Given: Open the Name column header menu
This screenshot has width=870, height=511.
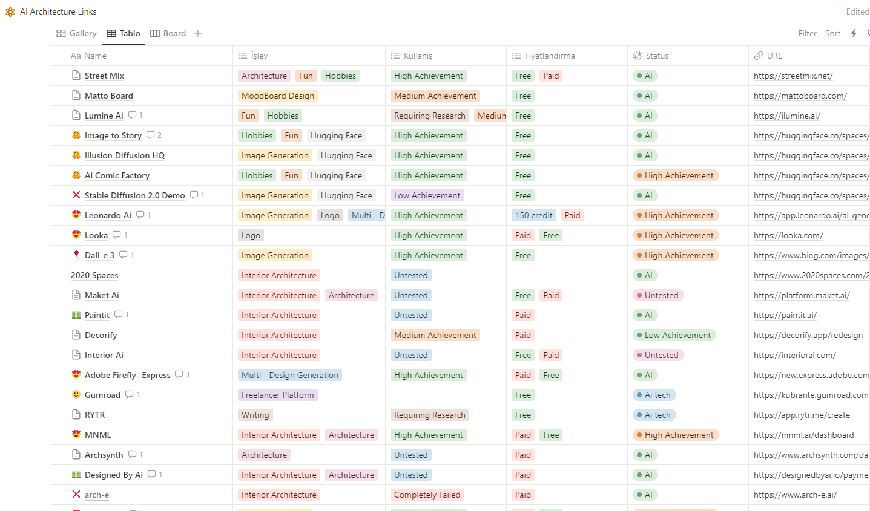Looking at the screenshot, I should (x=142, y=56).
